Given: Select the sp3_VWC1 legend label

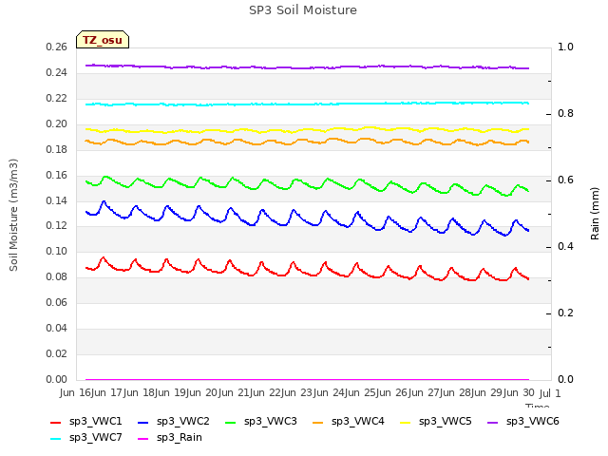Looking at the screenshot, I should pos(95,422).
